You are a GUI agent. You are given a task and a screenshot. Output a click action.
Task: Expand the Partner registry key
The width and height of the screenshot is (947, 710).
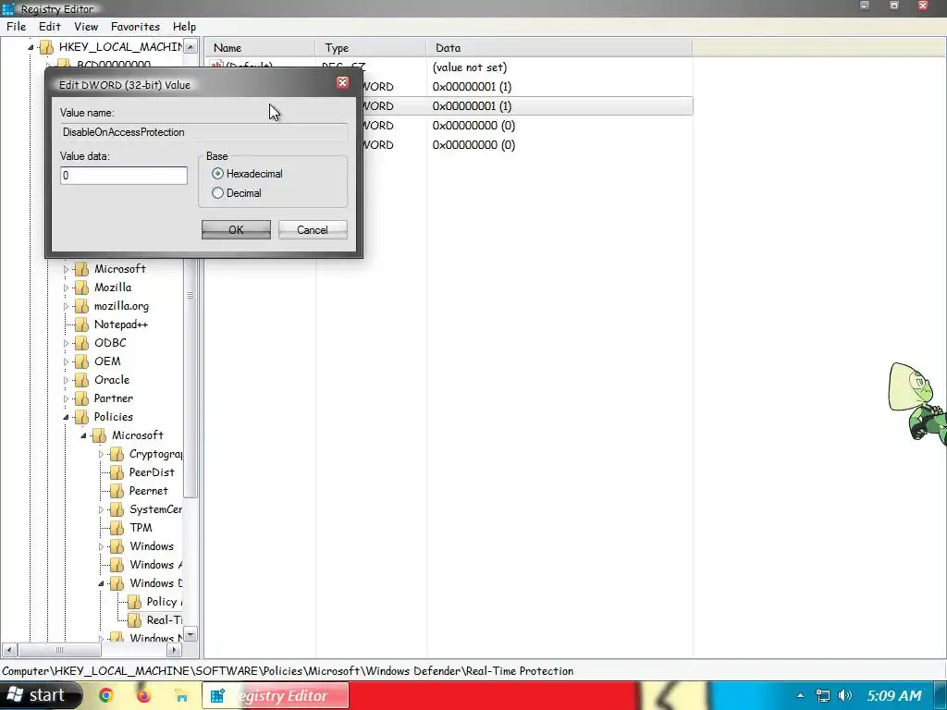67,399
